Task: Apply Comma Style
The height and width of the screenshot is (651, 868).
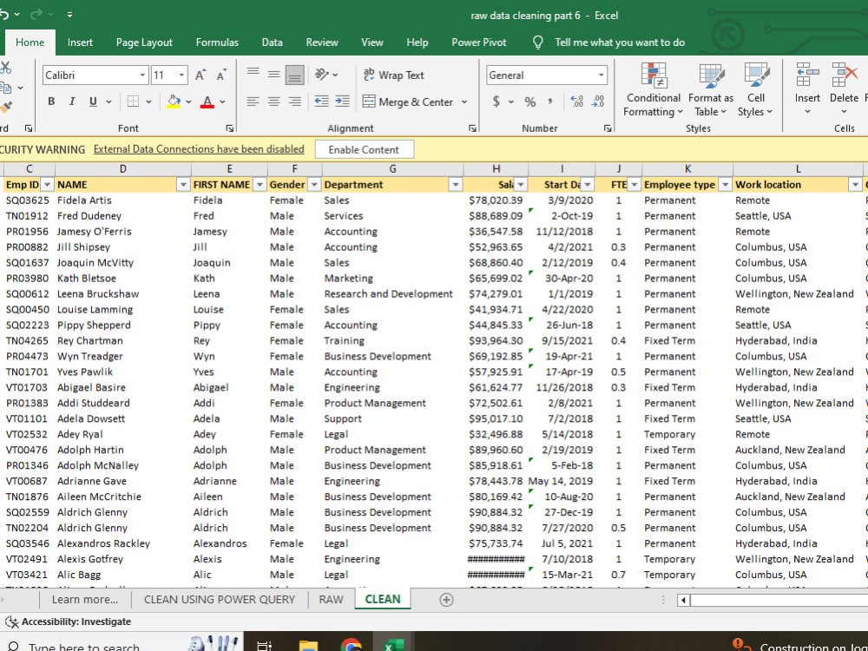Action: pos(550,102)
